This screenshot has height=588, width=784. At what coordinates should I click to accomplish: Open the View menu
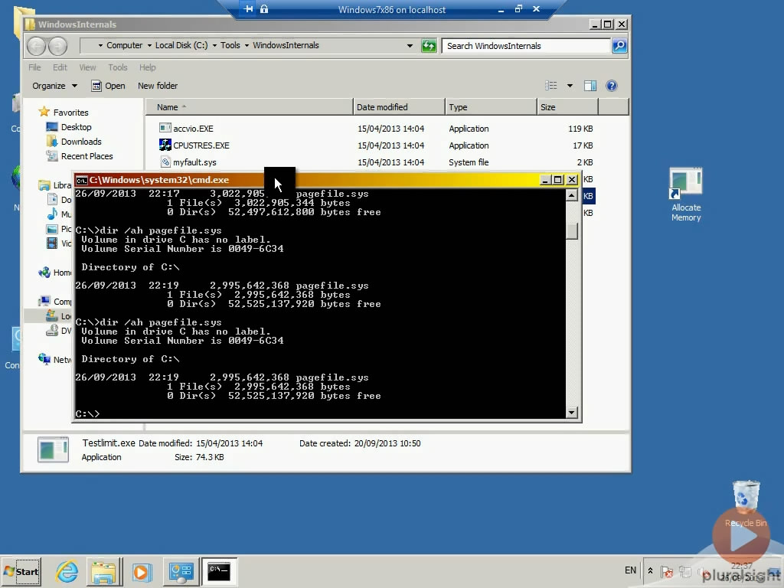click(87, 67)
